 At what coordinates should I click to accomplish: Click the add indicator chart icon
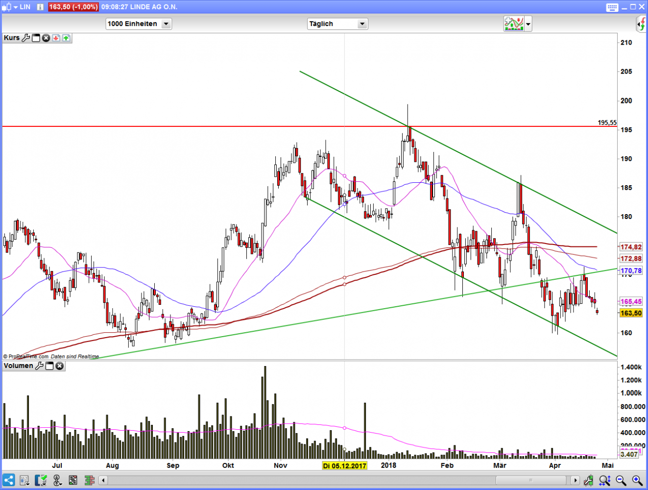514,24
